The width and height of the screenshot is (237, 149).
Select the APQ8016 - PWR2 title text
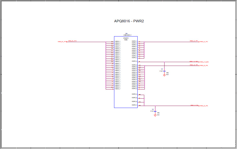click(x=129, y=22)
